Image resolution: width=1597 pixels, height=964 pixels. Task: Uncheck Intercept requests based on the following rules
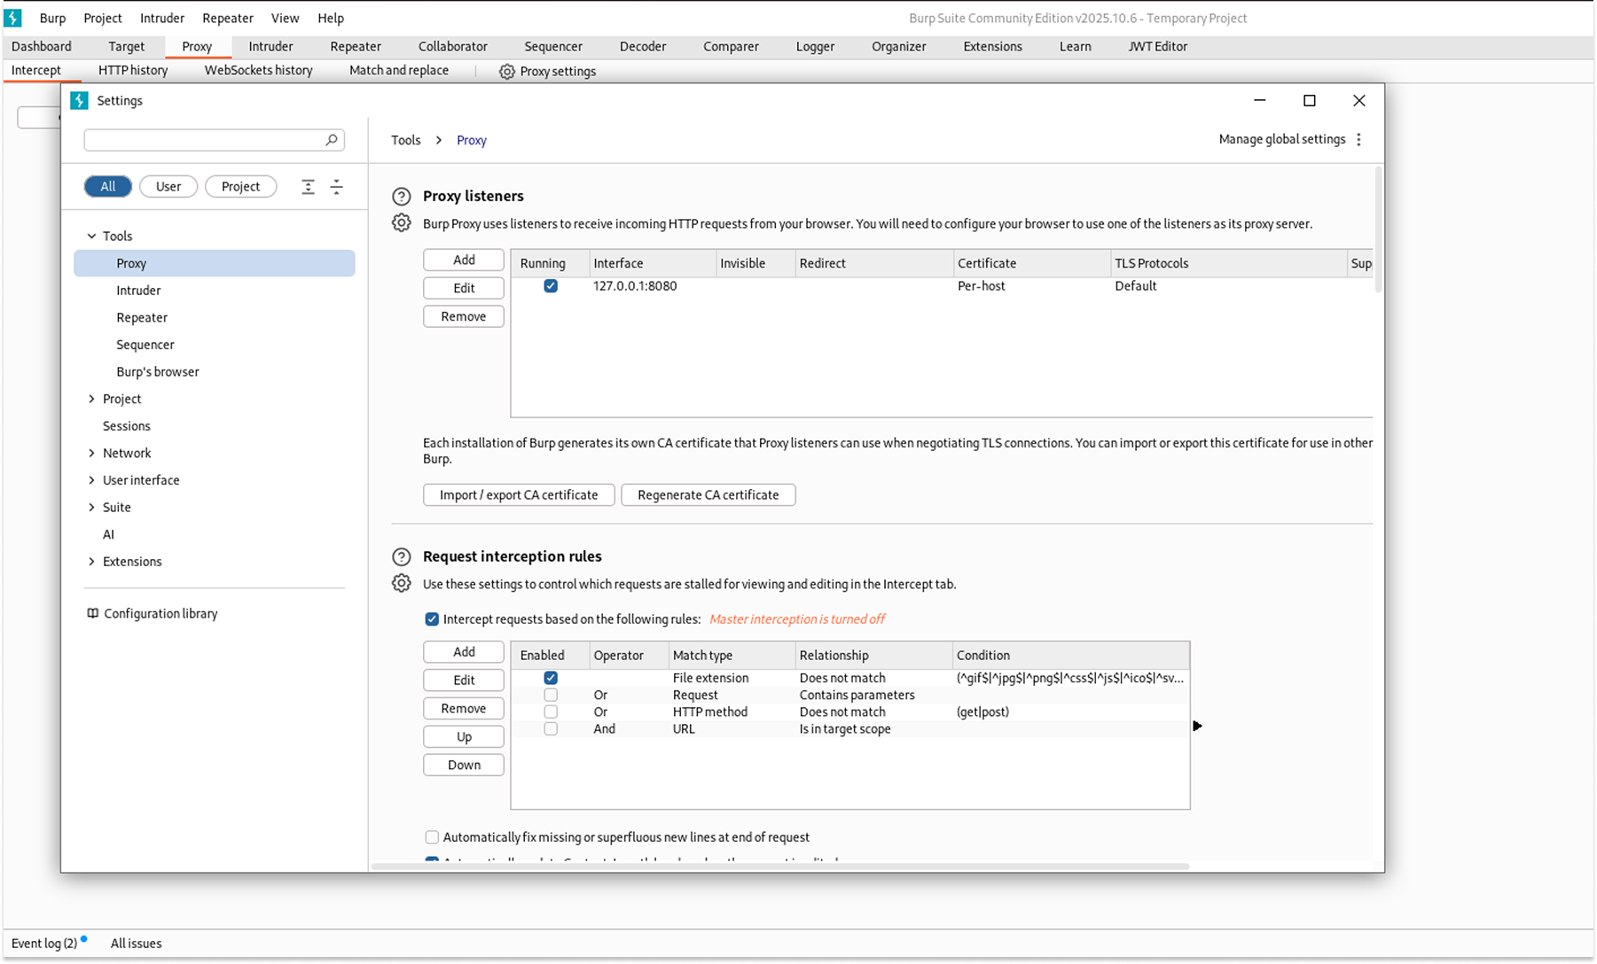[x=432, y=618]
